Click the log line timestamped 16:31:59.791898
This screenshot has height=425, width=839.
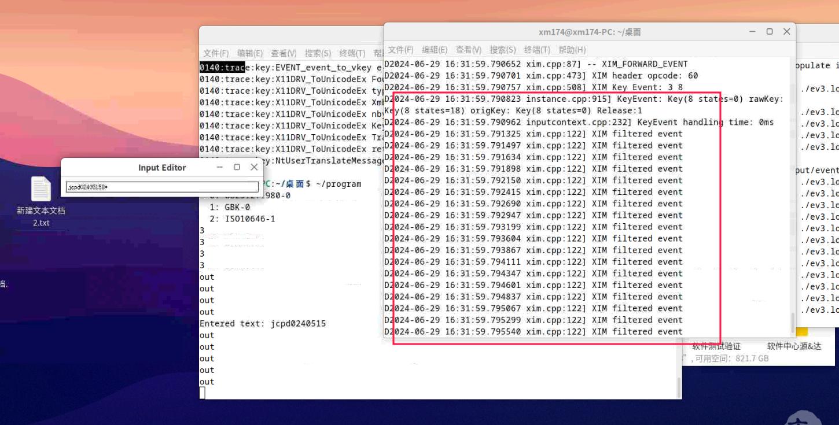533,169
